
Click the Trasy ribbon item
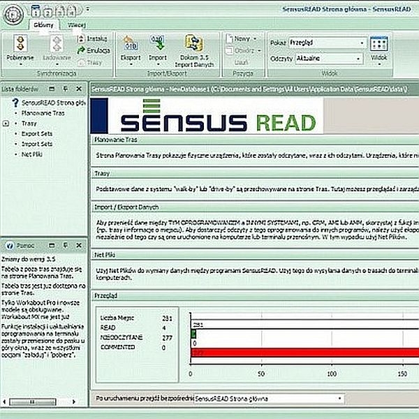tap(90, 63)
